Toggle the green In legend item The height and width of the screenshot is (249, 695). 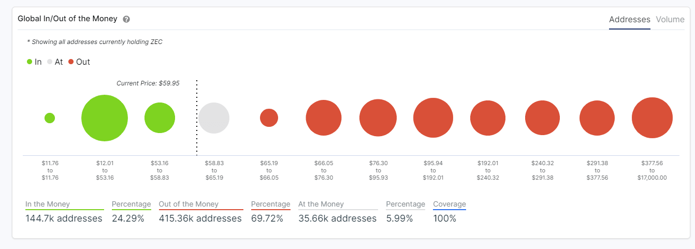(x=34, y=62)
